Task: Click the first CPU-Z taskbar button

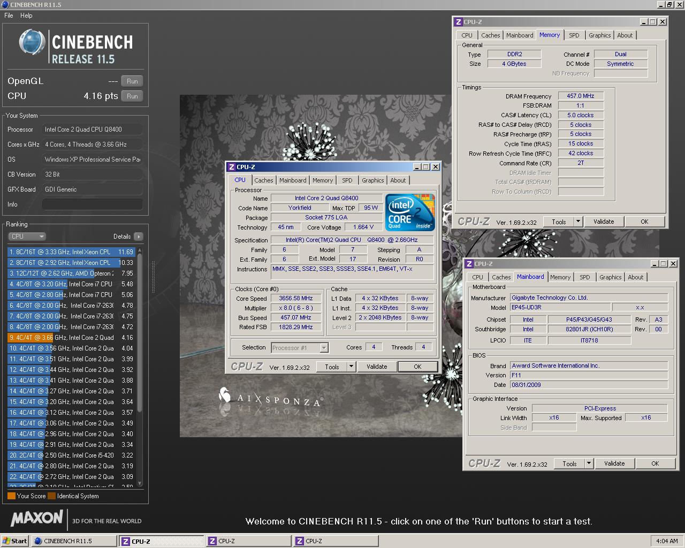Action: pos(162,541)
